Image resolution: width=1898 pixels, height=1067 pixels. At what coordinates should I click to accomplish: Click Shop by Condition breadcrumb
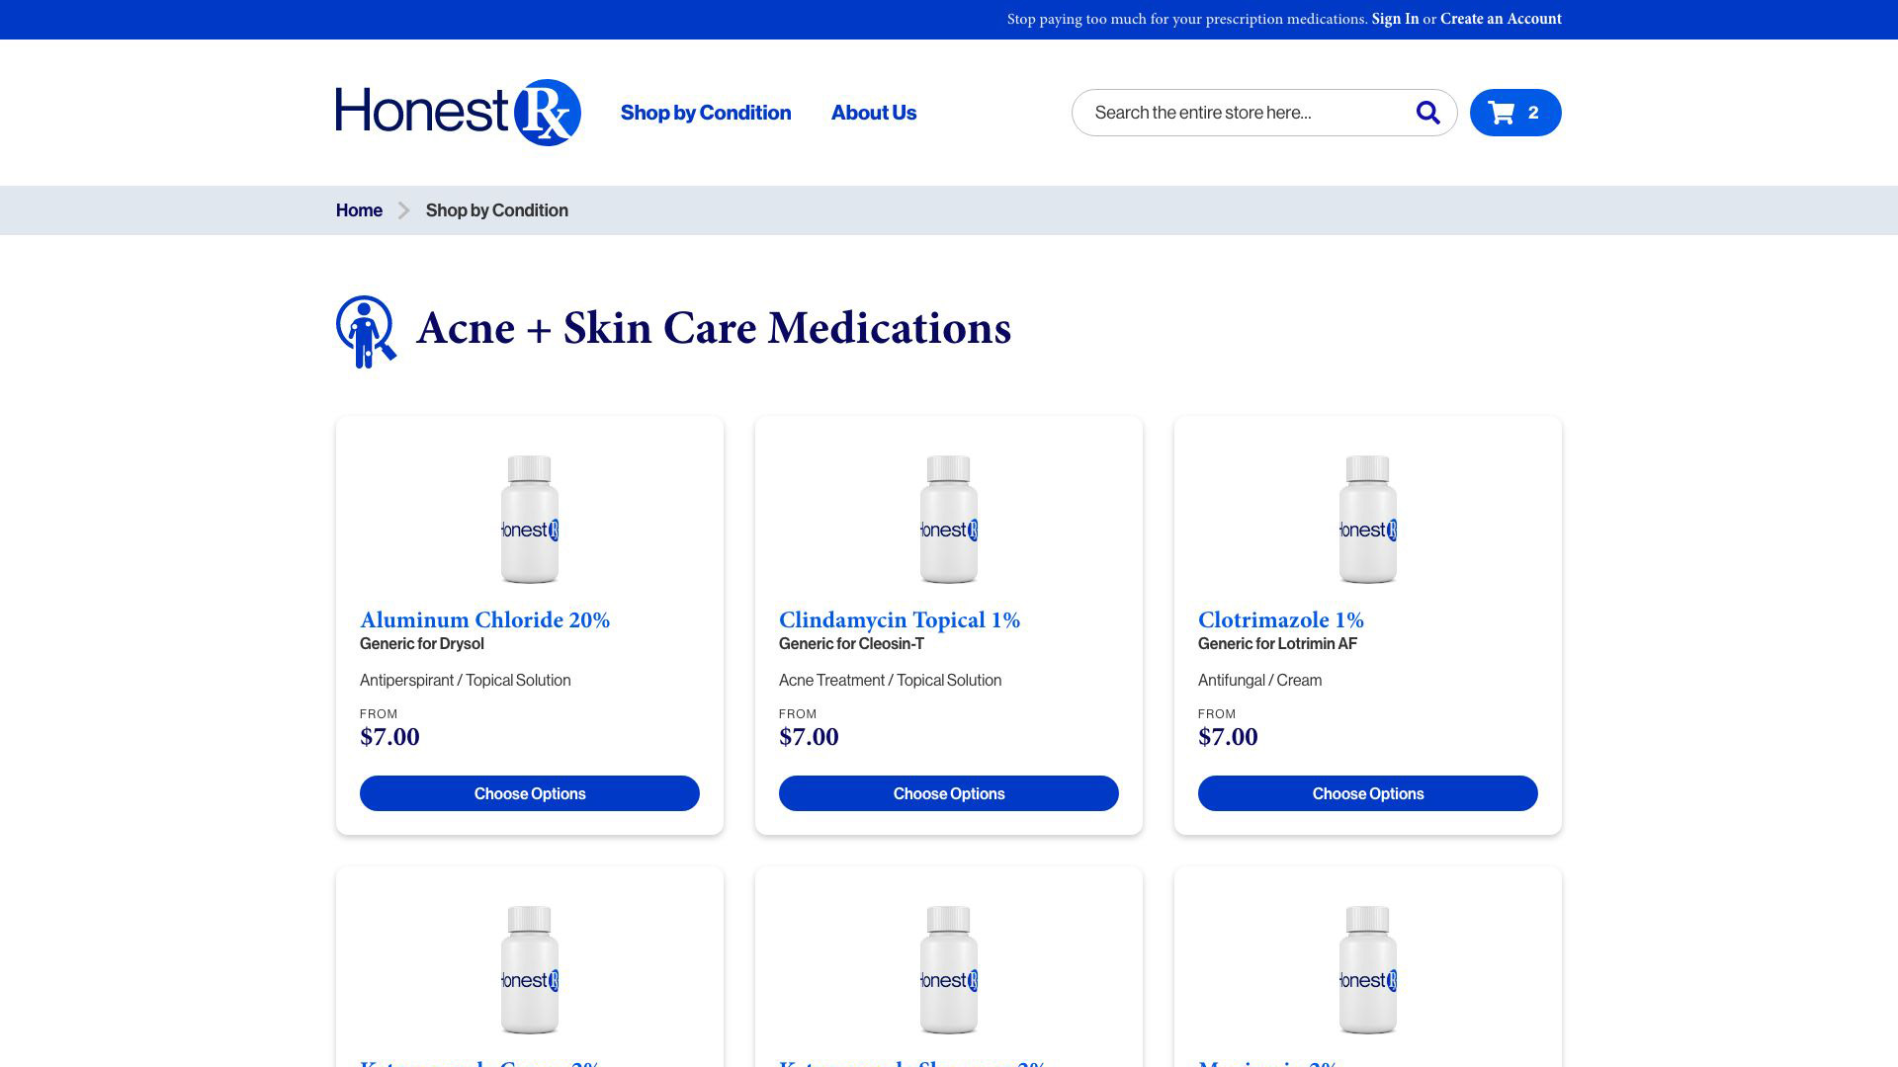tap(497, 210)
